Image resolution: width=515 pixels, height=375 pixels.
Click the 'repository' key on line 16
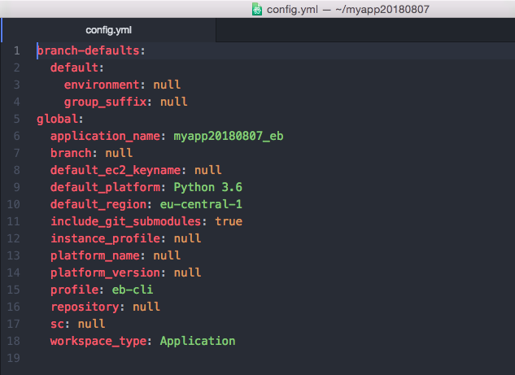pos(85,307)
